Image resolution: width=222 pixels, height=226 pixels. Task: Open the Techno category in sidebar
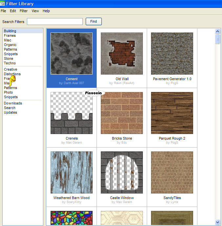coord(10,63)
